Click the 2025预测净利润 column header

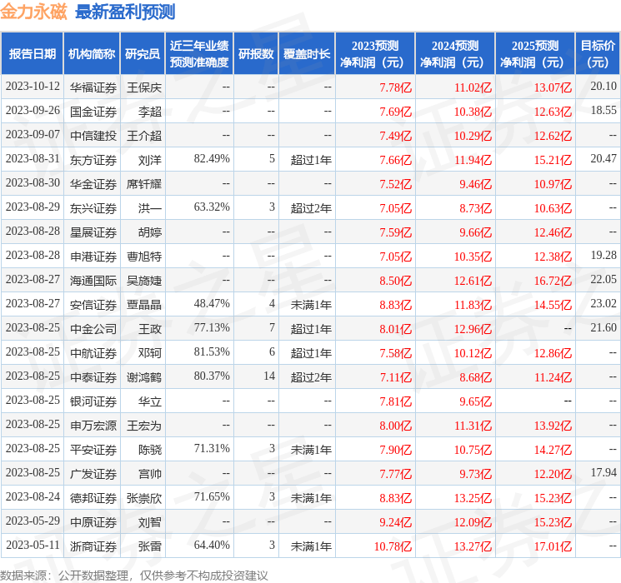click(535, 54)
